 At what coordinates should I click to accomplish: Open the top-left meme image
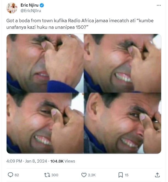pyautogui.click(x=45, y=63)
